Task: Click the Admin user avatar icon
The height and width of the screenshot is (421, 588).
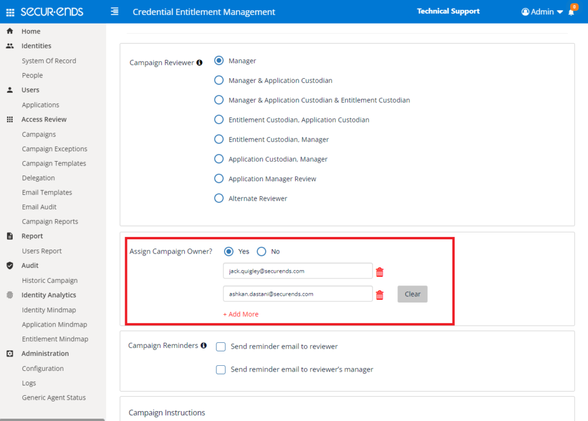Action: [x=525, y=12]
